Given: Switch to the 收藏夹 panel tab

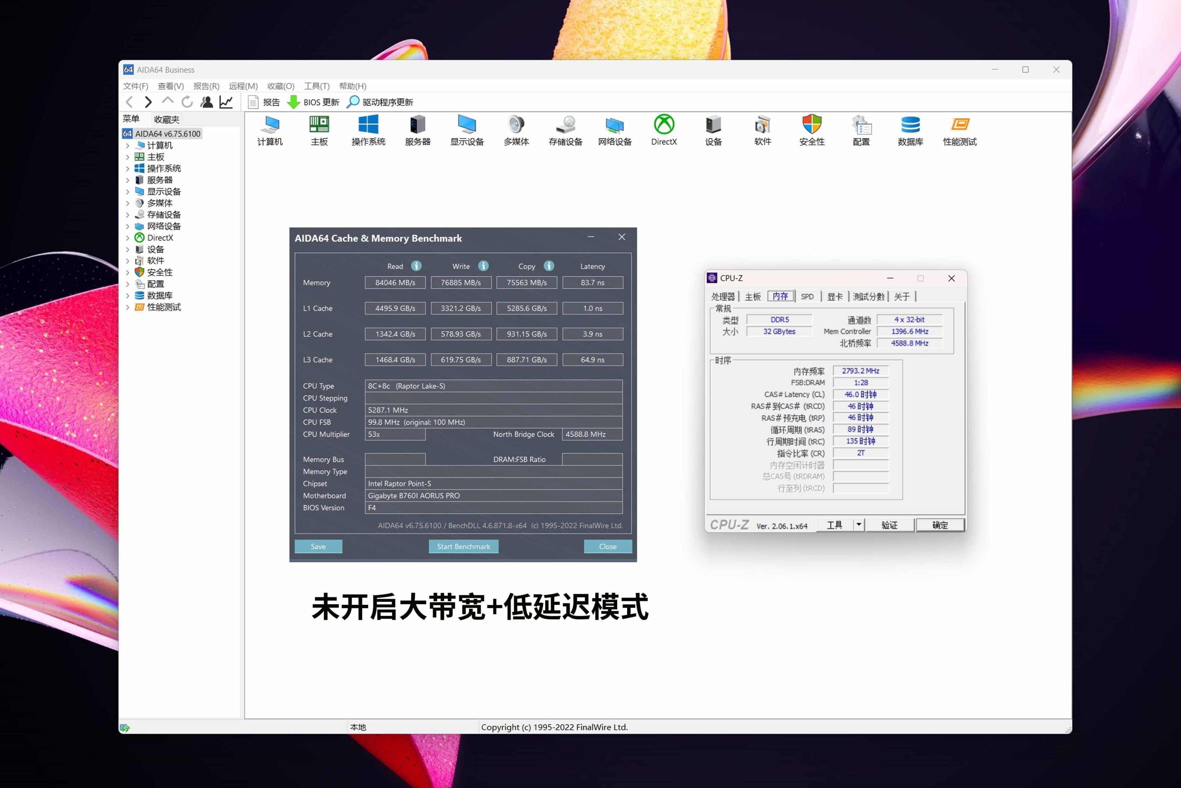Looking at the screenshot, I should (x=166, y=120).
